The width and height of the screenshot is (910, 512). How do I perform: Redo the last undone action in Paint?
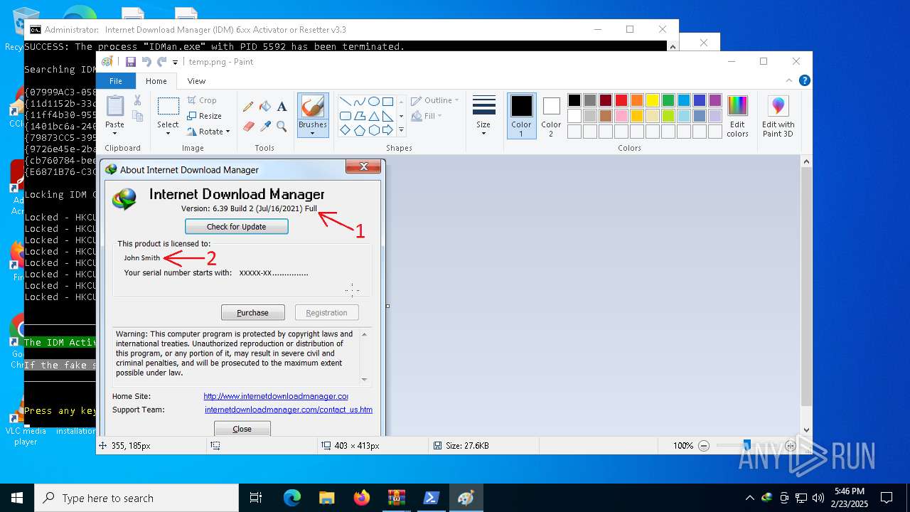pyautogui.click(x=162, y=62)
